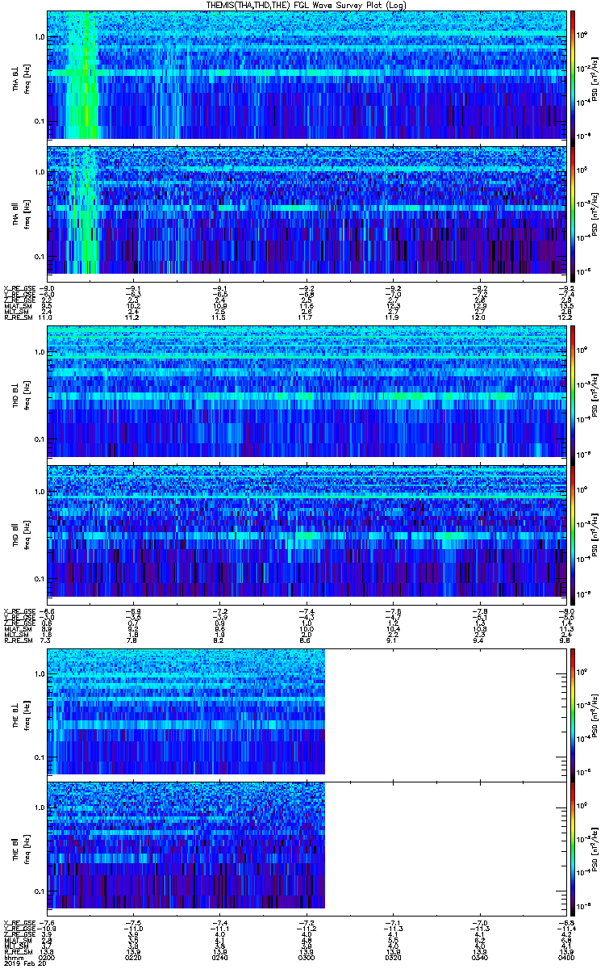This screenshot has height=969, width=605.
Task: Click the 0.1 tick on THA B-perpendicular axis
Action: point(40,122)
